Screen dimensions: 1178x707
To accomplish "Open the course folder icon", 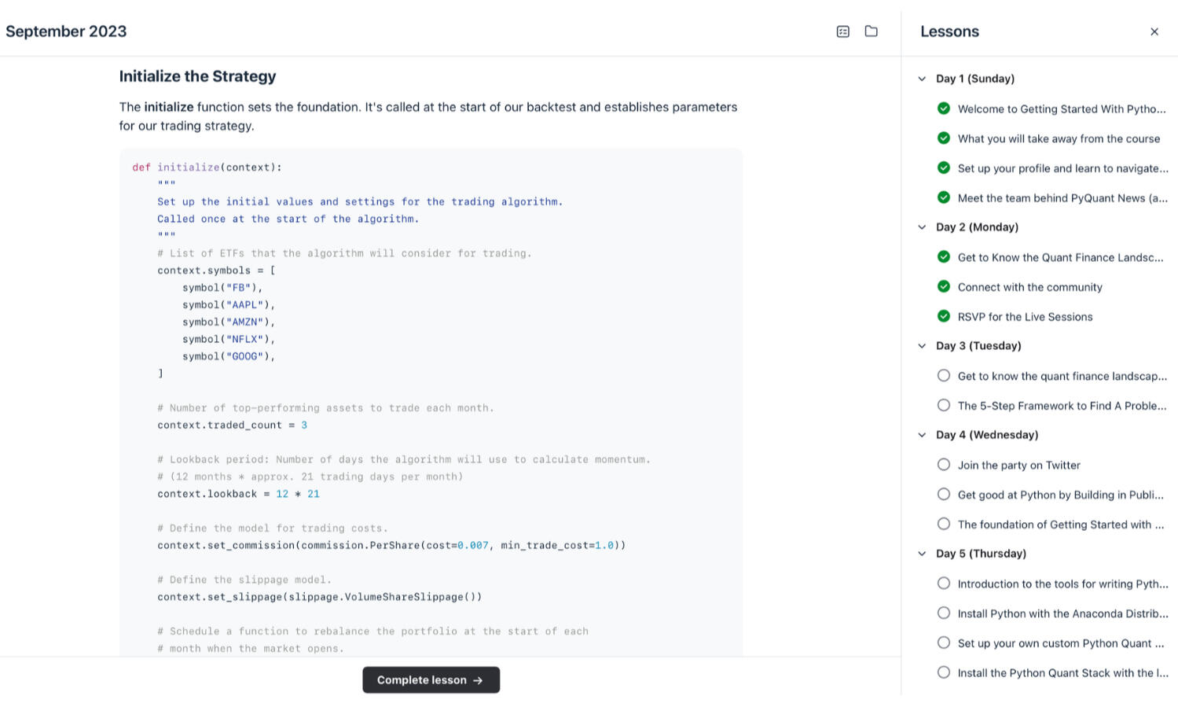I will click(871, 31).
